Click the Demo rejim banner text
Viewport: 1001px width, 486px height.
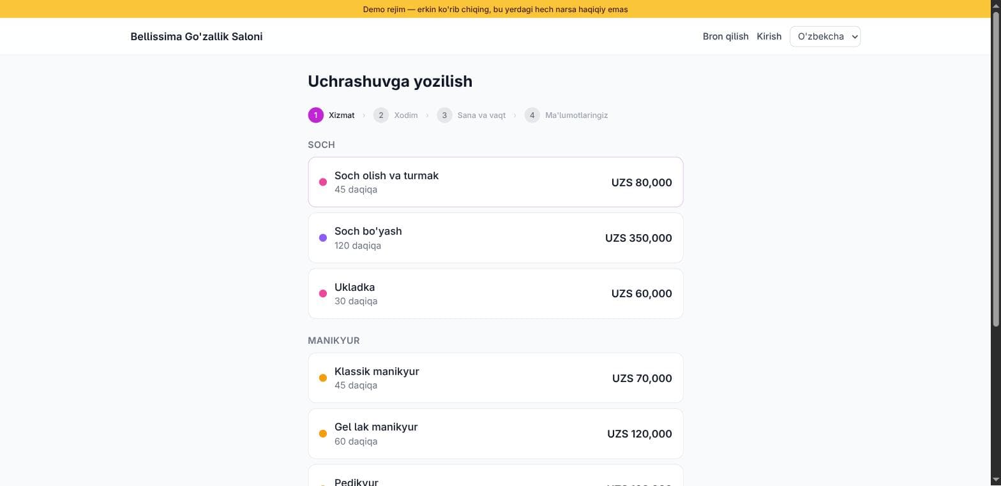pos(495,10)
